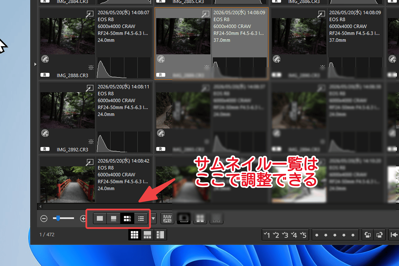The image size is (399, 266).
Task: Click the ※ mark on IMG_2888.CR3
Action: [x=91, y=67]
